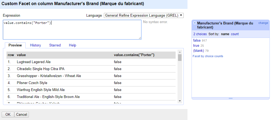
Task: Click the Warthog English Style Mild Ale value
Action: coord(41,90)
